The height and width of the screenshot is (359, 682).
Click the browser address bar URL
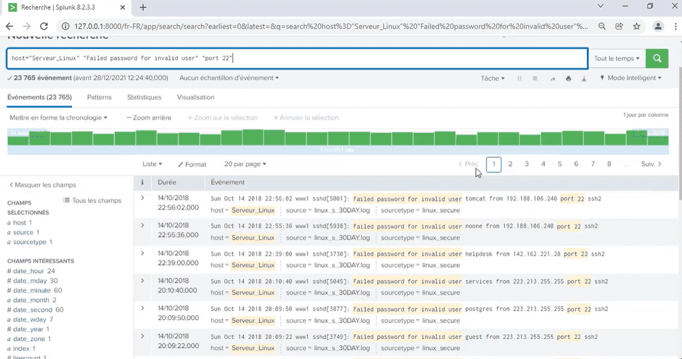click(331, 26)
